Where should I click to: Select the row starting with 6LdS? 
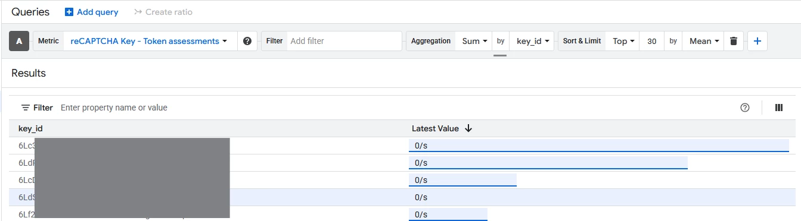pos(401,197)
